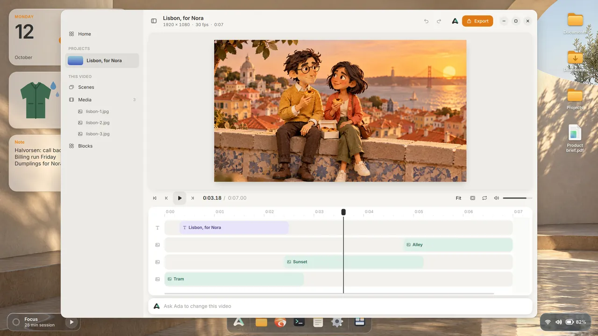
Task: Jump to start of video
Action: tap(155, 198)
